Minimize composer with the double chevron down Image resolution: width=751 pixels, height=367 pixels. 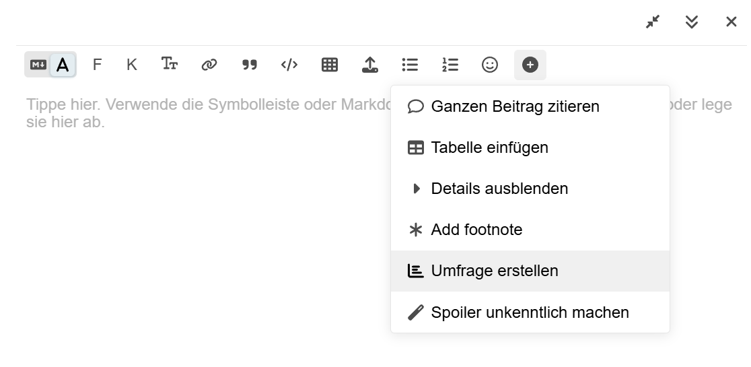coord(692,22)
